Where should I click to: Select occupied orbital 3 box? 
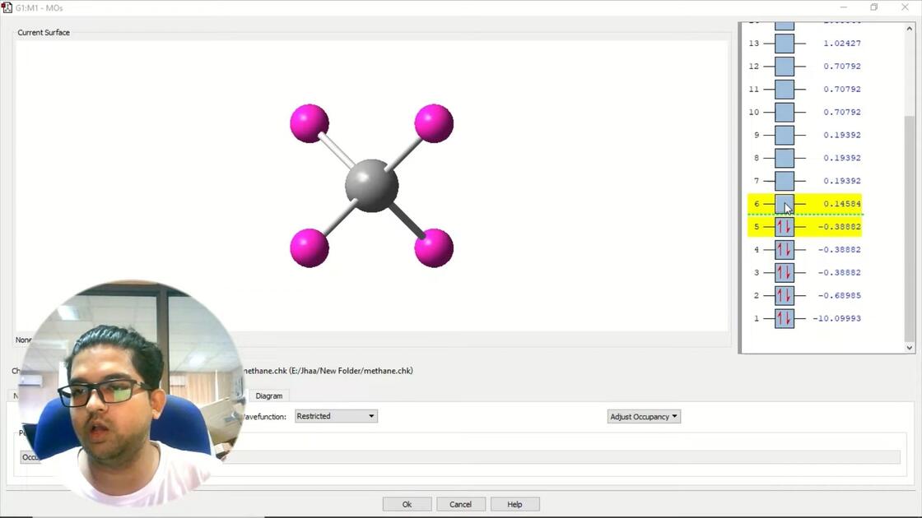pos(785,272)
